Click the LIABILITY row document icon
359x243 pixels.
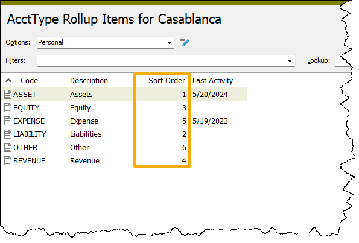pyautogui.click(x=8, y=134)
